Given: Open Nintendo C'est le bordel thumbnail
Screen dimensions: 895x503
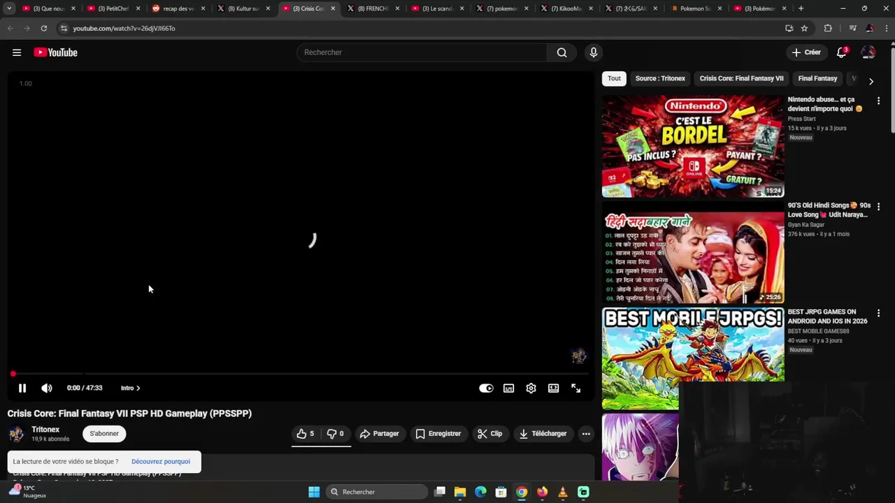Looking at the screenshot, I should tap(693, 147).
